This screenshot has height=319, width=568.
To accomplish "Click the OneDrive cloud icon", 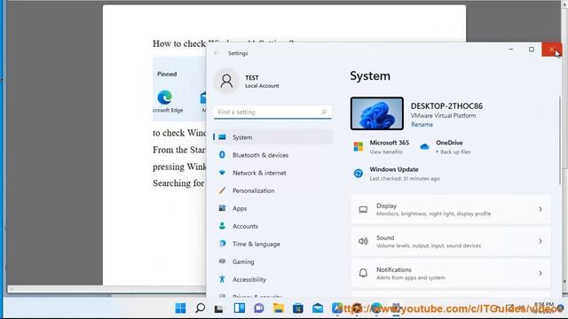I will (x=424, y=147).
